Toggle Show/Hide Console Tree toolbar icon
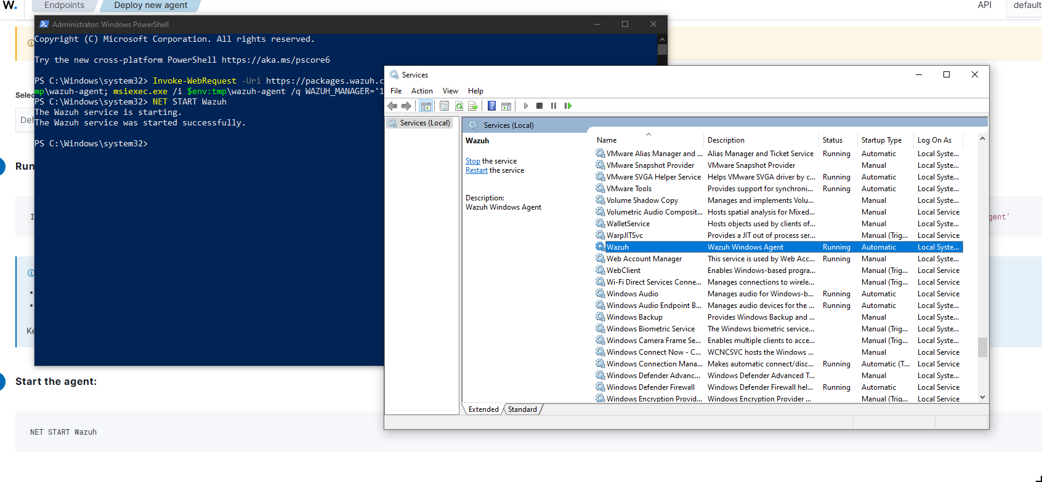 click(426, 106)
